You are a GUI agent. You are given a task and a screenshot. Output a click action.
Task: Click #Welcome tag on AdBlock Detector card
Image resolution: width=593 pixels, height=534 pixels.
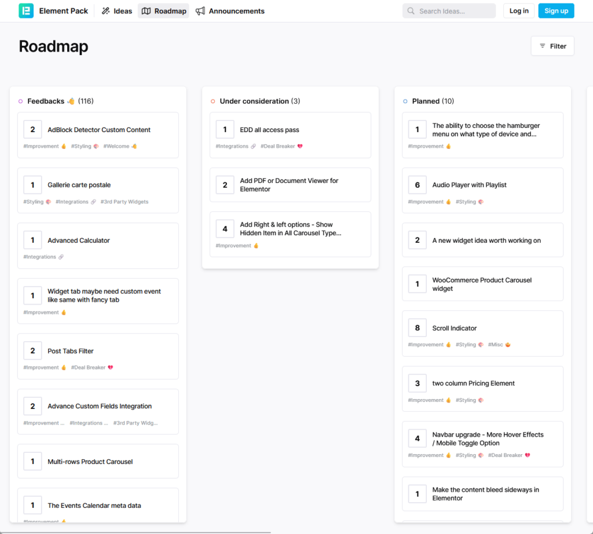(120, 147)
